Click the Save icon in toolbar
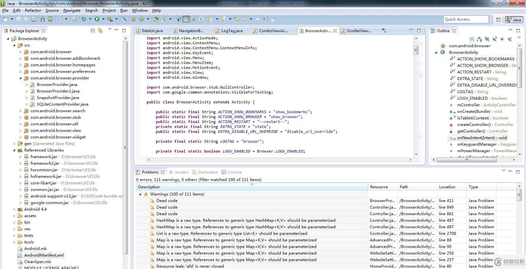Image resolution: width=526 pixels, height=269 pixels. pos(18,19)
